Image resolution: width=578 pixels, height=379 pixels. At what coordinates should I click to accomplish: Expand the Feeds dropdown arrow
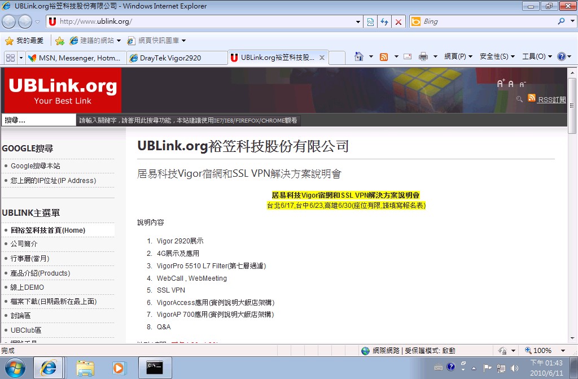coord(396,56)
